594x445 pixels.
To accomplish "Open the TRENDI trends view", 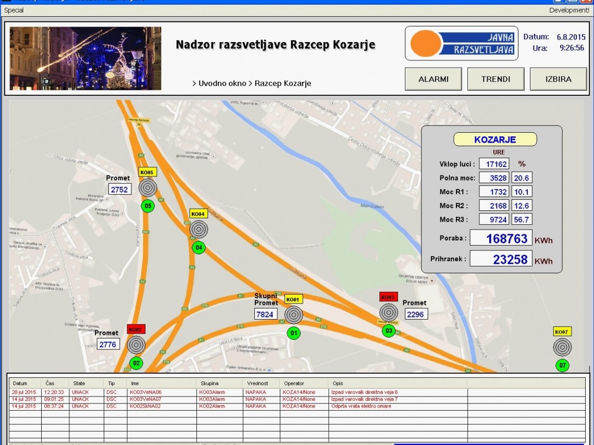I will [496, 80].
